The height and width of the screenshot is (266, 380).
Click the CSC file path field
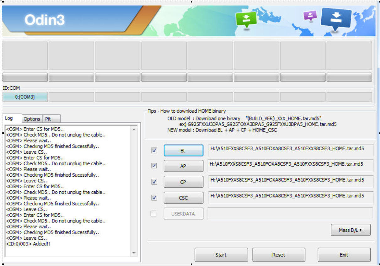(x=291, y=198)
